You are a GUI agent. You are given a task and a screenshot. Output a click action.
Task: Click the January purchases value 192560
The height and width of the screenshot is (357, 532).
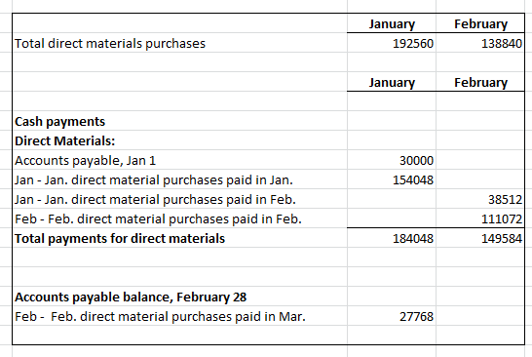(x=413, y=44)
